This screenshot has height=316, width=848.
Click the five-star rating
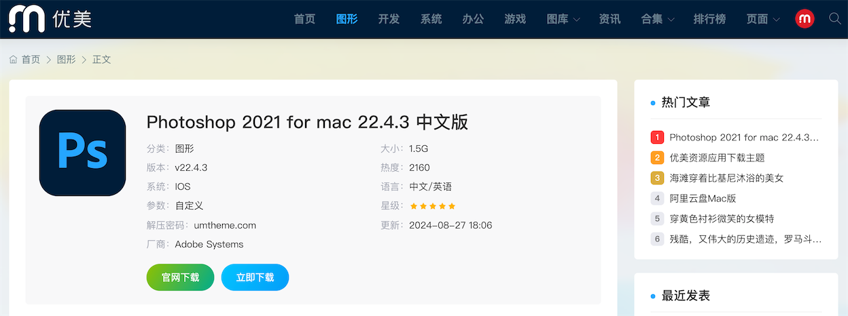(433, 206)
